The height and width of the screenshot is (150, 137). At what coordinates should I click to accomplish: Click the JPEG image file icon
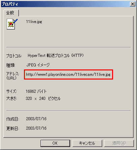pos(12,24)
